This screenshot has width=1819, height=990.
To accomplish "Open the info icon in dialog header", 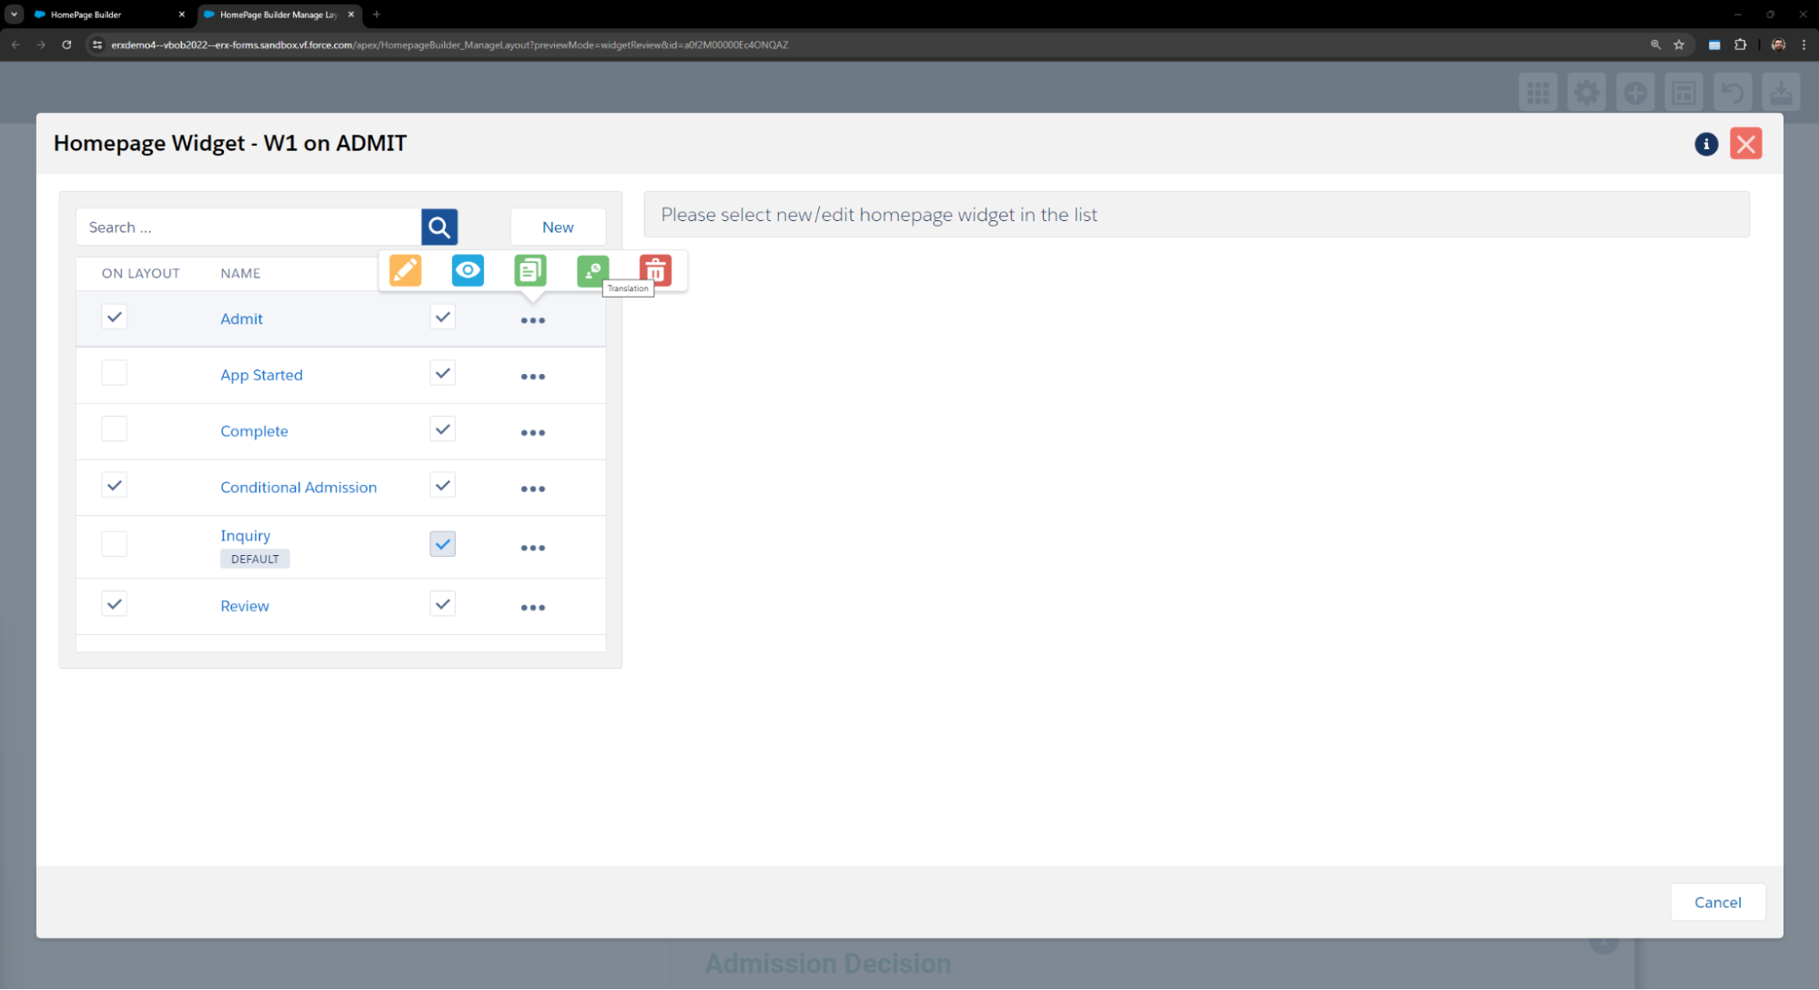I will (x=1706, y=144).
